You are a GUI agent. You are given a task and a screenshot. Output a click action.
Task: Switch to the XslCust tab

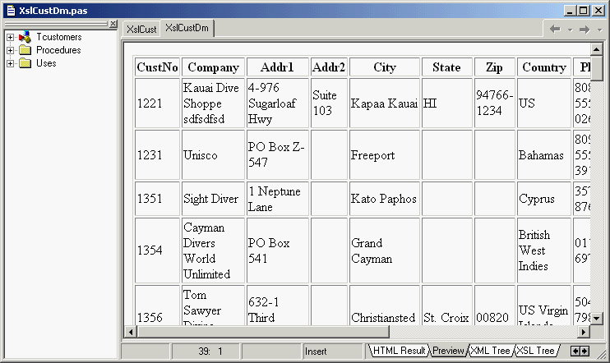pyautogui.click(x=141, y=29)
